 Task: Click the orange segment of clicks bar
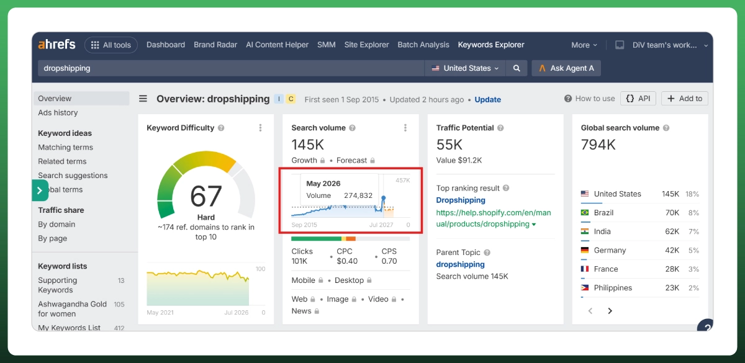(x=351, y=238)
